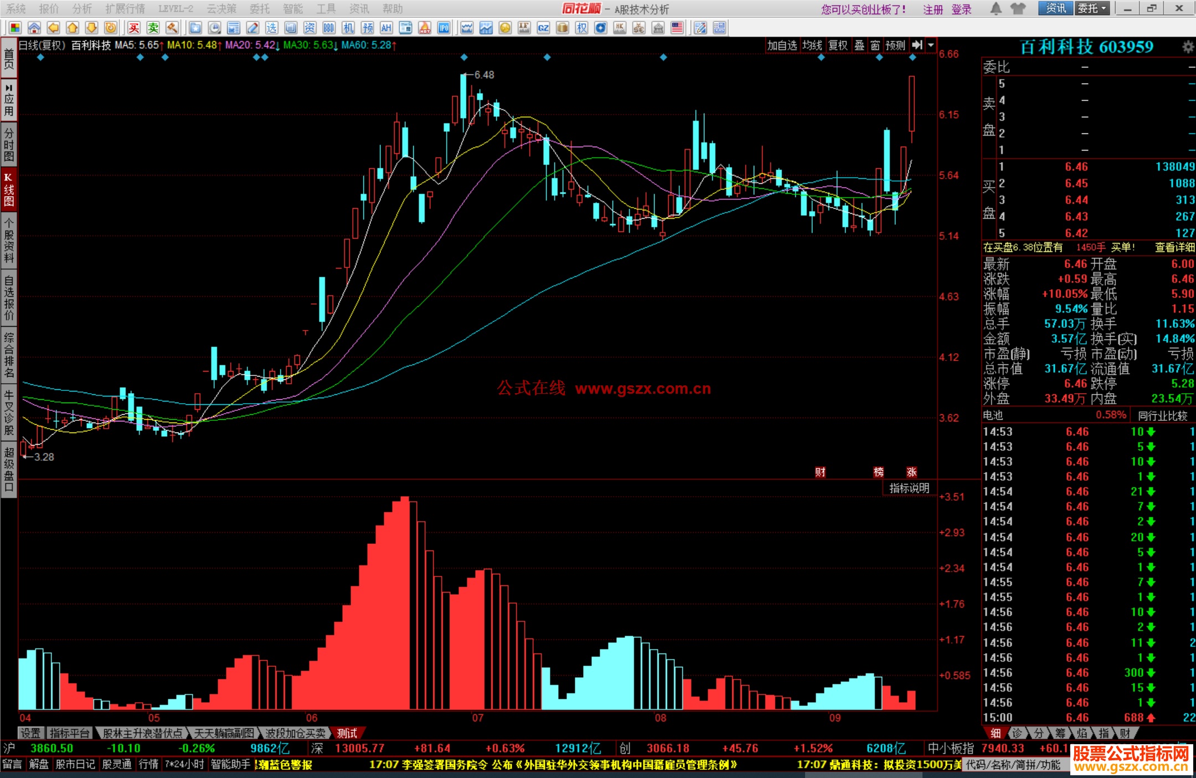
Task: Click the up arrow toolbar icon
Action: 73,28
